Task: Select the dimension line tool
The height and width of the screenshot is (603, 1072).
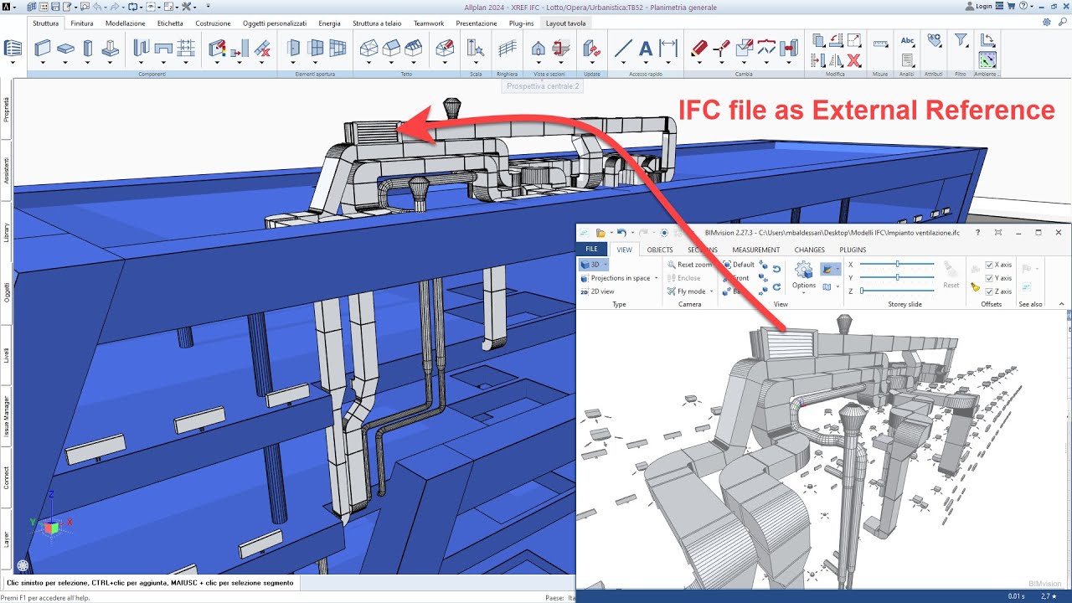Action: pyautogui.click(x=667, y=48)
